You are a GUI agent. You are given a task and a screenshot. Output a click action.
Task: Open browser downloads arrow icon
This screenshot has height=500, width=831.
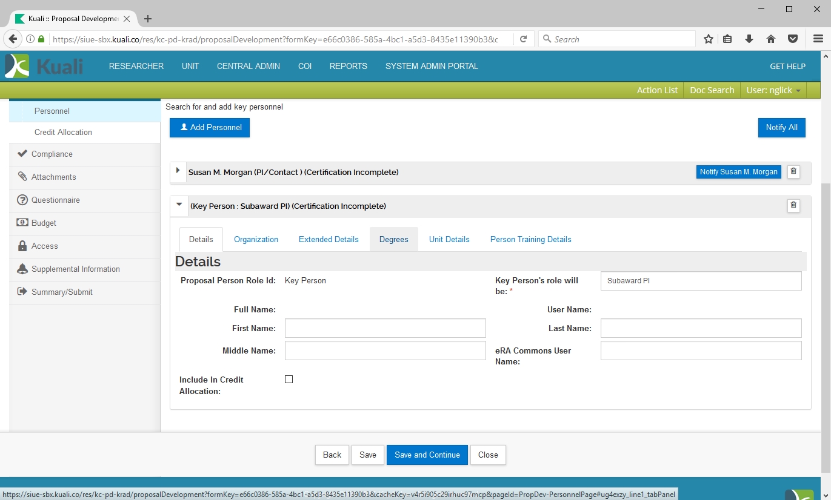749,39
